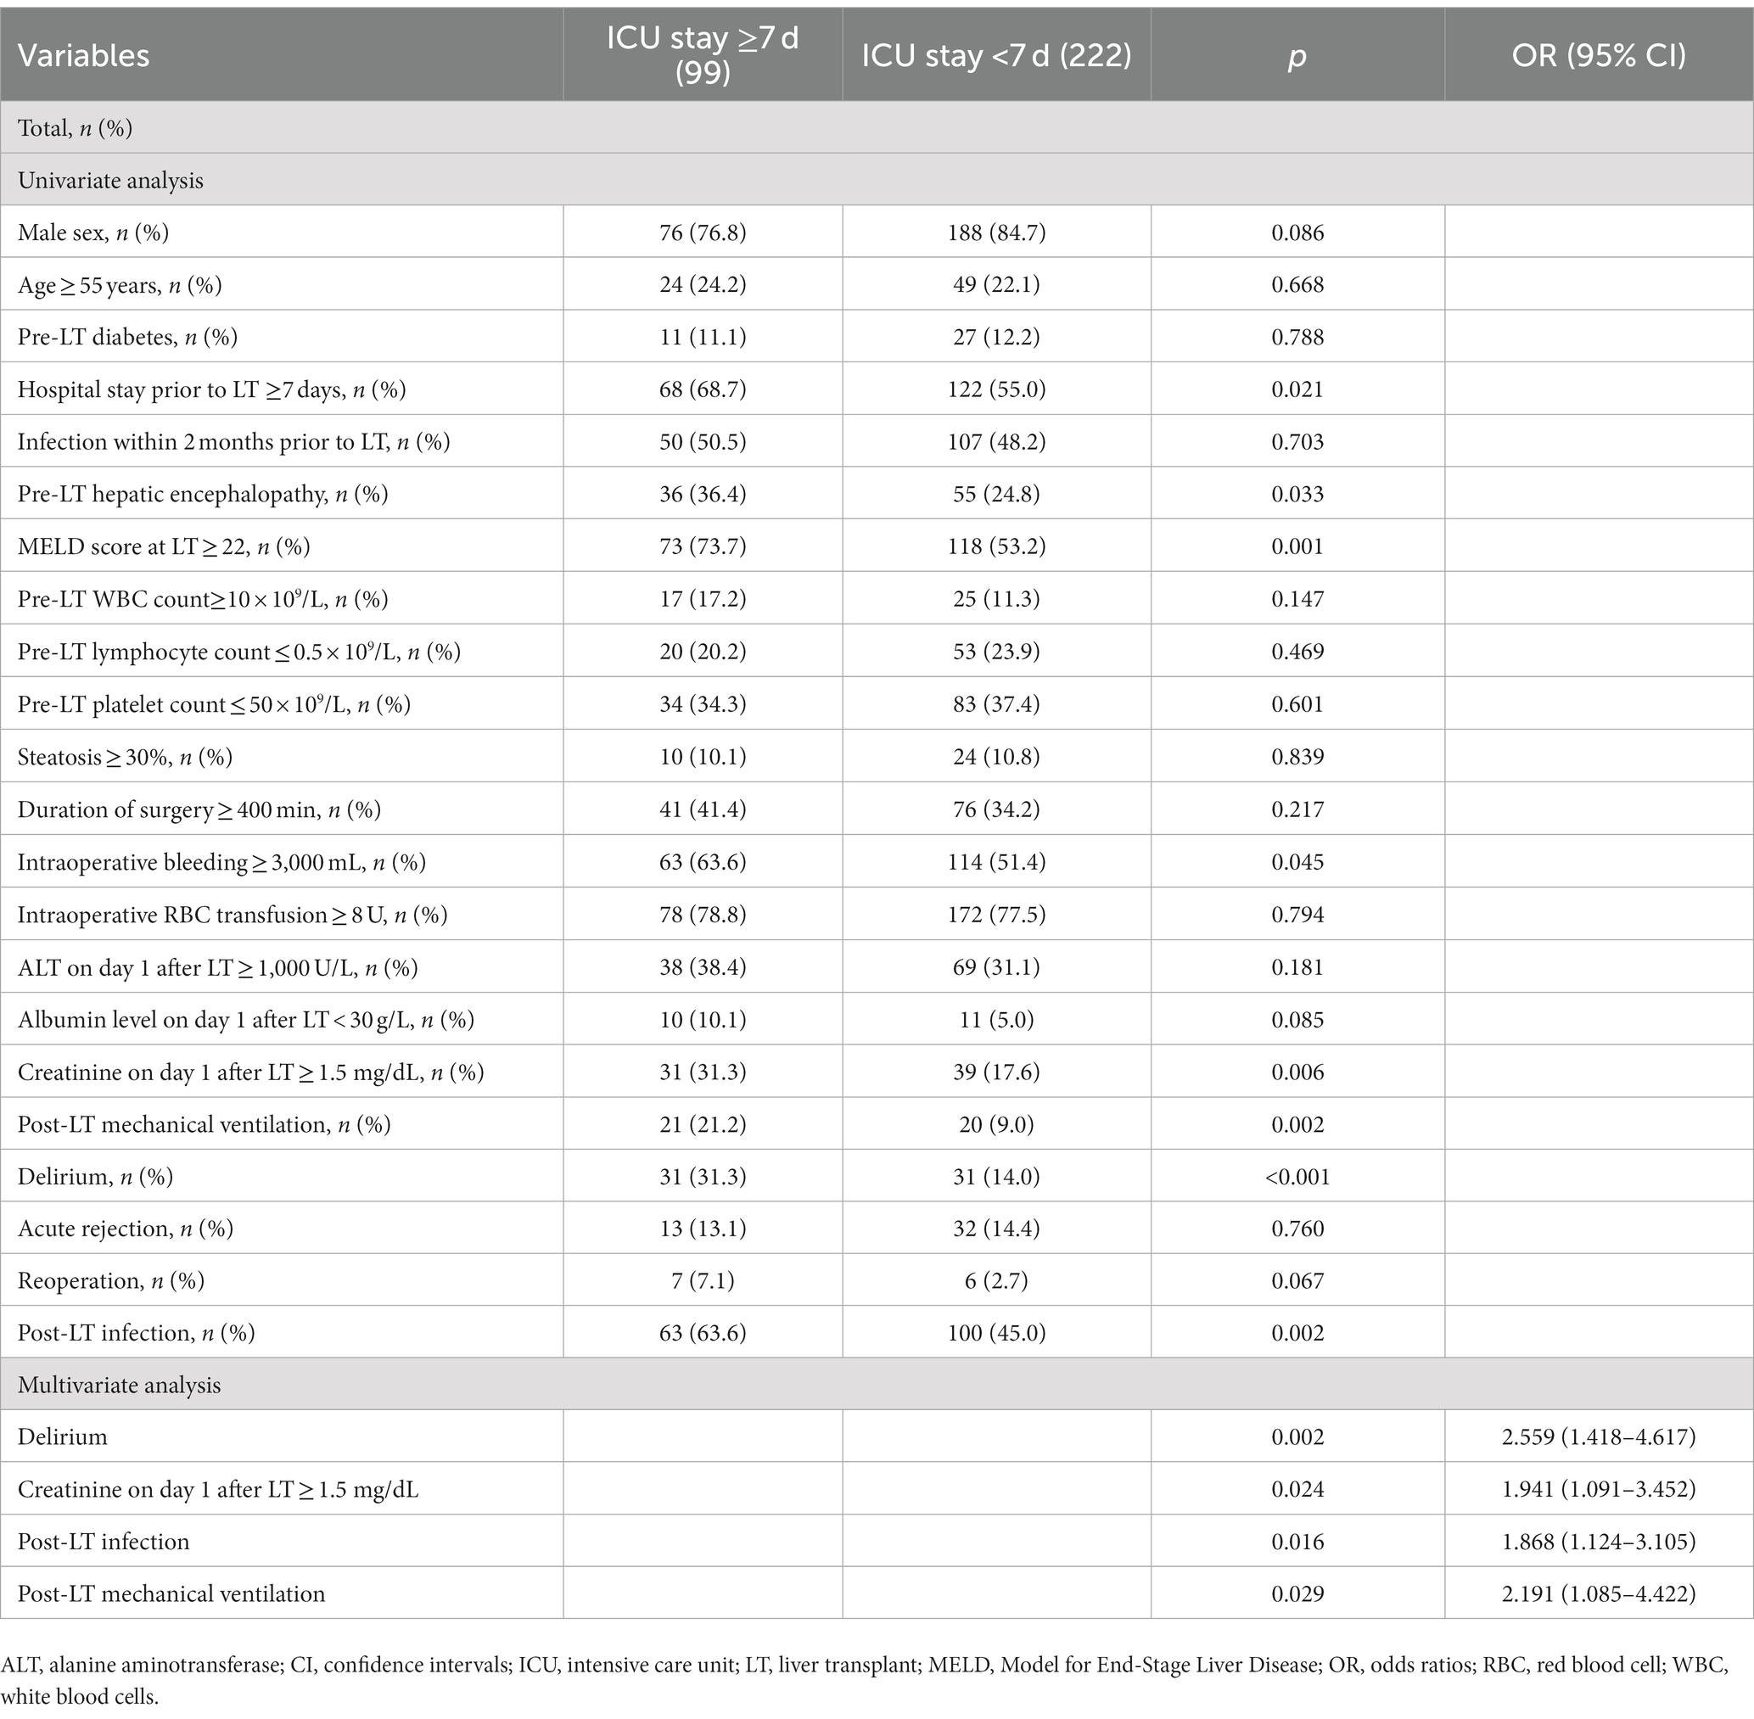This screenshot has width=1754, height=1719.
Task: Select the p value '0.006'
Action: point(1297,1072)
